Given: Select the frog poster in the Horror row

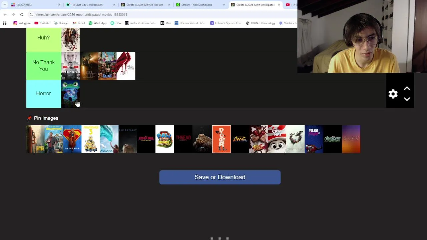Looking at the screenshot, I should click(x=70, y=94).
